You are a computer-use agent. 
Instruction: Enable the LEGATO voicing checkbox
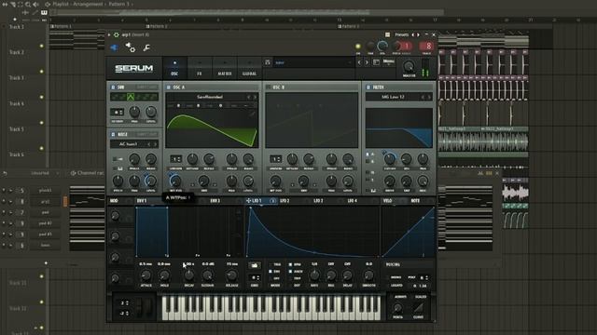pyautogui.click(x=389, y=286)
